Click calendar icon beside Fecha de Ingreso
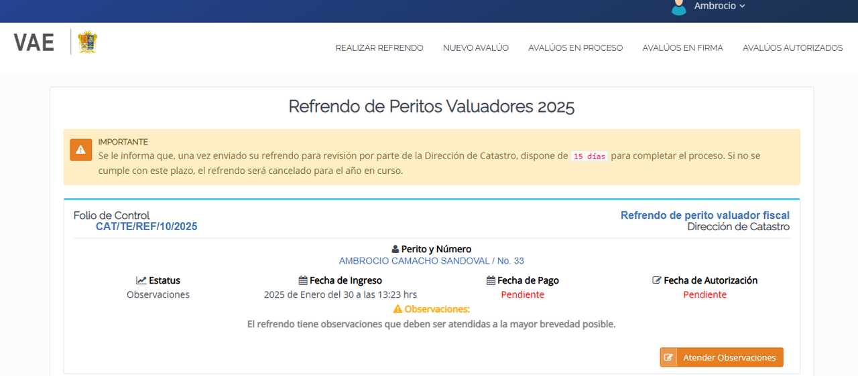 tap(303, 281)
